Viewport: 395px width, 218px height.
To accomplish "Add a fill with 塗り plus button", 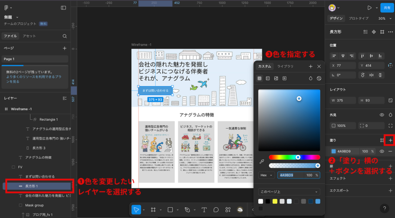I will pyautogui.click(x=390, y=140).
